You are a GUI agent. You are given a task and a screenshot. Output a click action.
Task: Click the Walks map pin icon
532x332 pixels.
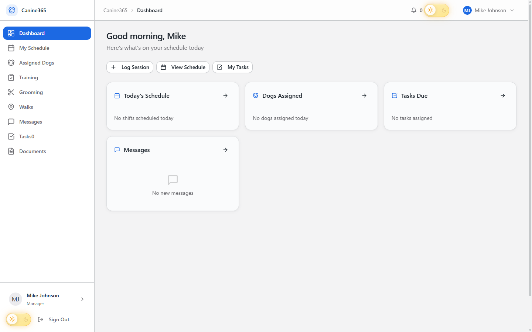(11, 107)
